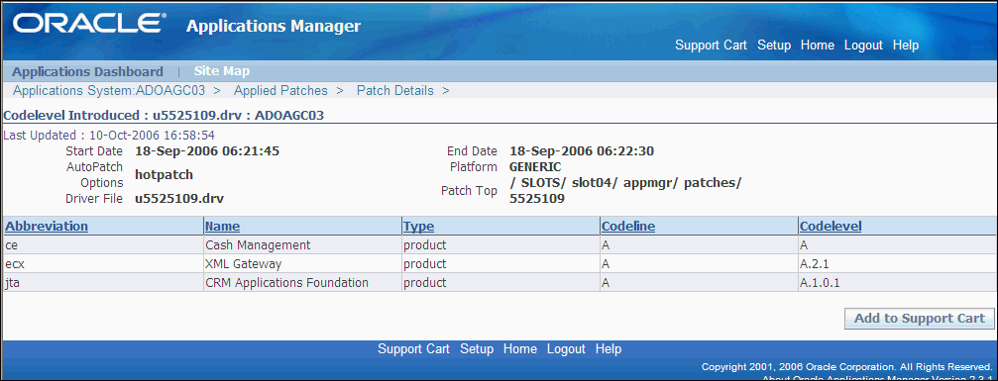Open Support Cart in top header
The image size is (998, 381).
click(x=711, y=46)
